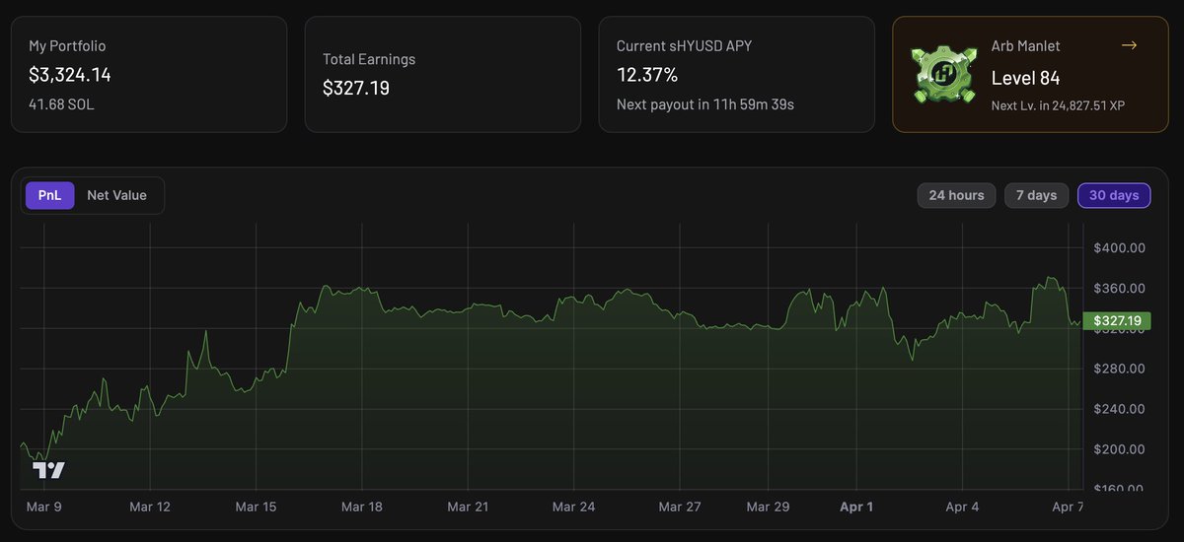Click the Mar 9 date on x-axis
Screen dimensions: 1184x542
pyautogui.click(x=43, y=508)
